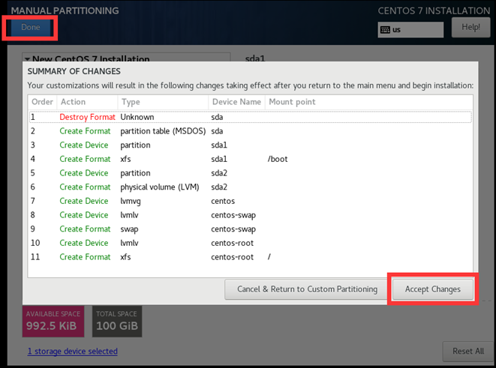Select row 9 swap format entry

point(250,229)
